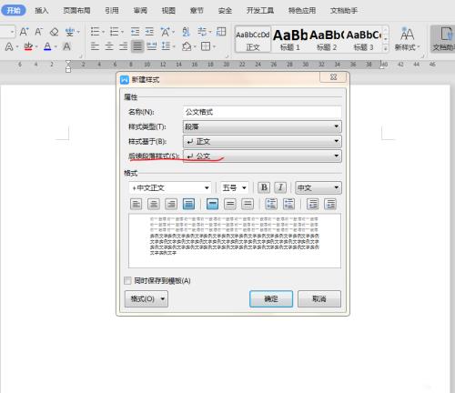Click the shading paint bucket icon
The height and width of the screenshot is (393, 455).
pyautogui.click(x=187, y=46)
